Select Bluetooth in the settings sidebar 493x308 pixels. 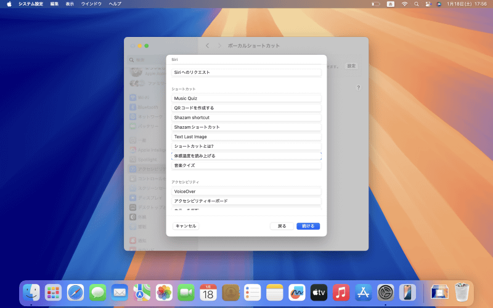pos(147,107)
